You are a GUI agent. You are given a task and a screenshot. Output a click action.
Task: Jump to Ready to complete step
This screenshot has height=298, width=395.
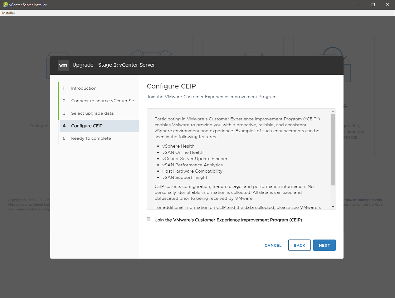(91, 139)
